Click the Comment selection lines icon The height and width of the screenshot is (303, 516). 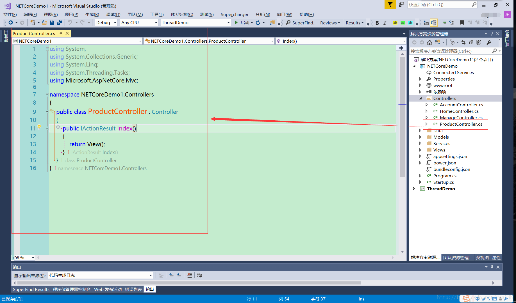click(x=444, y=22)
